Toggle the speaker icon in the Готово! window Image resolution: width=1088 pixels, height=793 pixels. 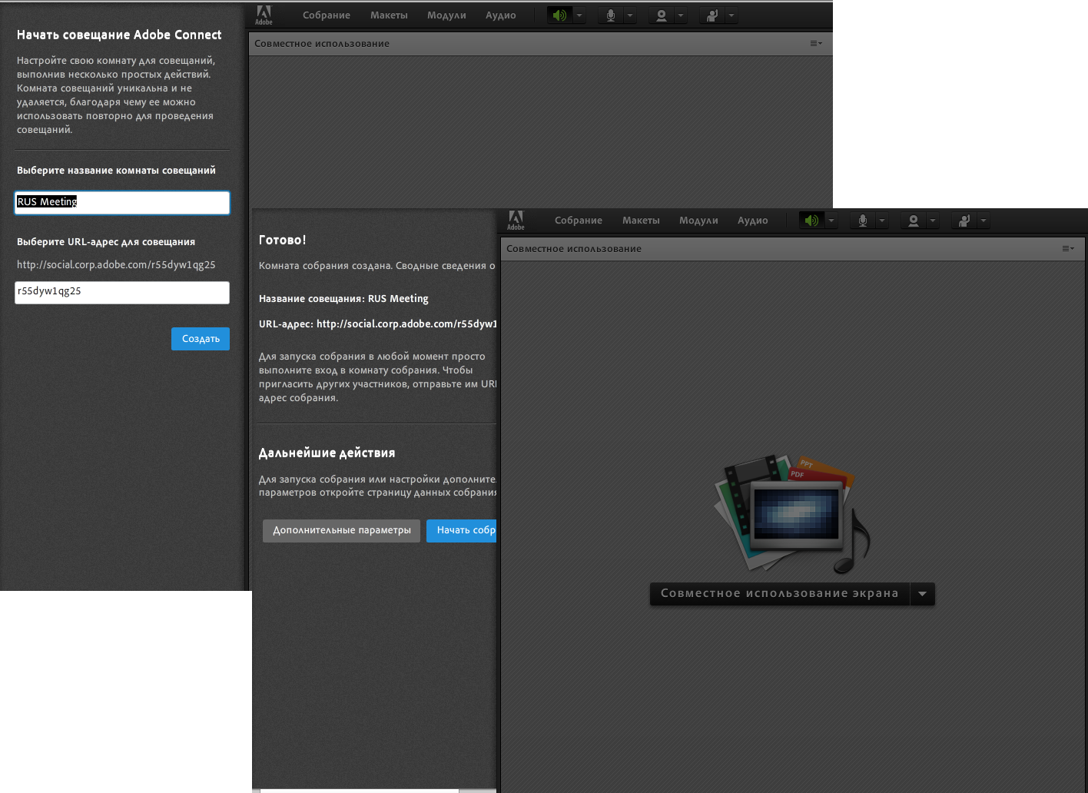click(x=812, y=221)
